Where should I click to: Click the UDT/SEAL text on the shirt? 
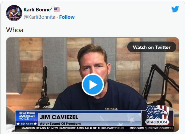(x=111, y=109)
